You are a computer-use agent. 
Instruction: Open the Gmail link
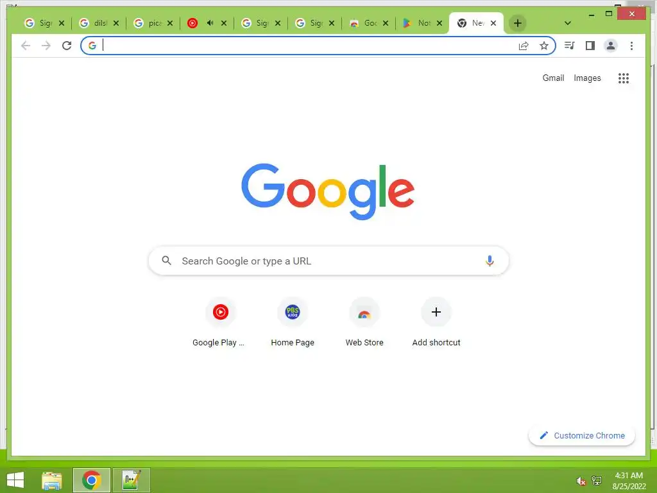click(553, 78)
